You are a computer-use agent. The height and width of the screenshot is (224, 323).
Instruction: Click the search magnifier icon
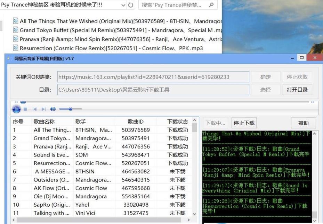coord(211,5)
